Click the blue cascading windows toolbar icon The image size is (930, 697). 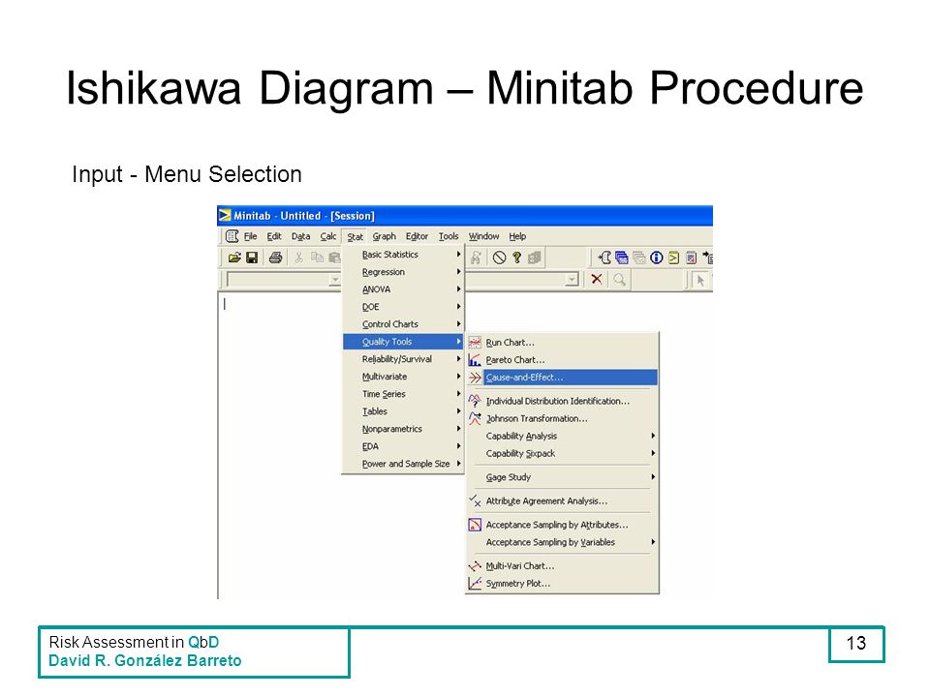click(x=622, y=258)
